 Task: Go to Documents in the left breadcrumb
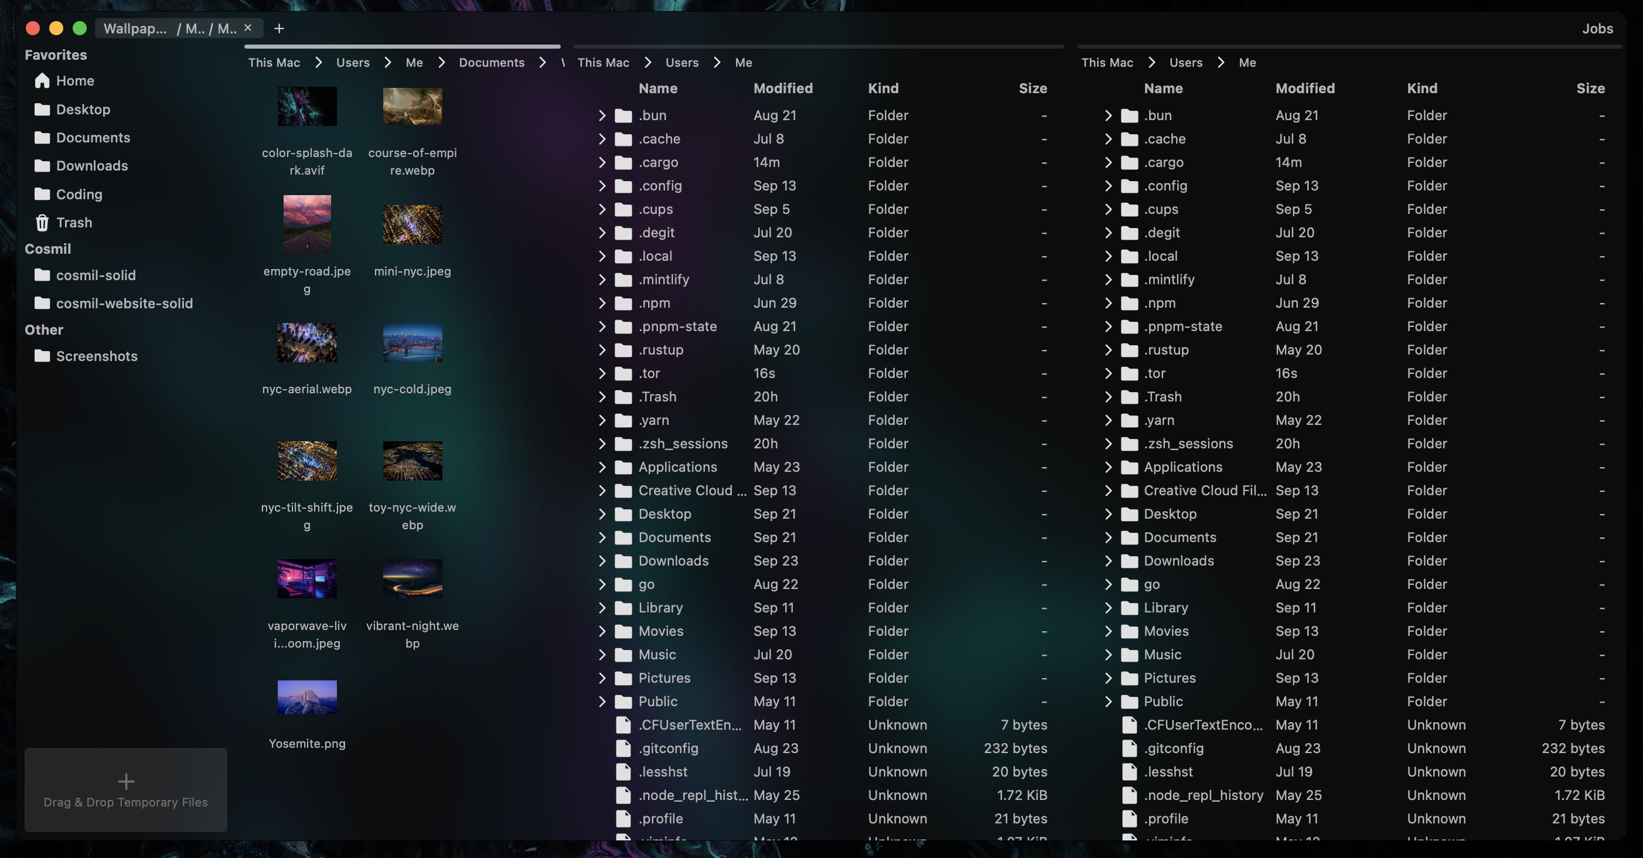[491, 63]
